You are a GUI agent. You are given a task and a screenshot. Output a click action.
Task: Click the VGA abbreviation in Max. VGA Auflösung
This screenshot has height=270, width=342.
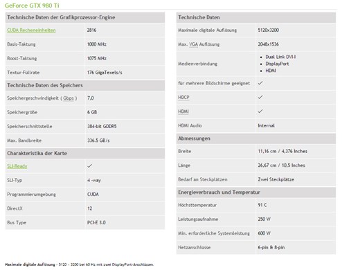pyautogui.click(x=194, y=44)
